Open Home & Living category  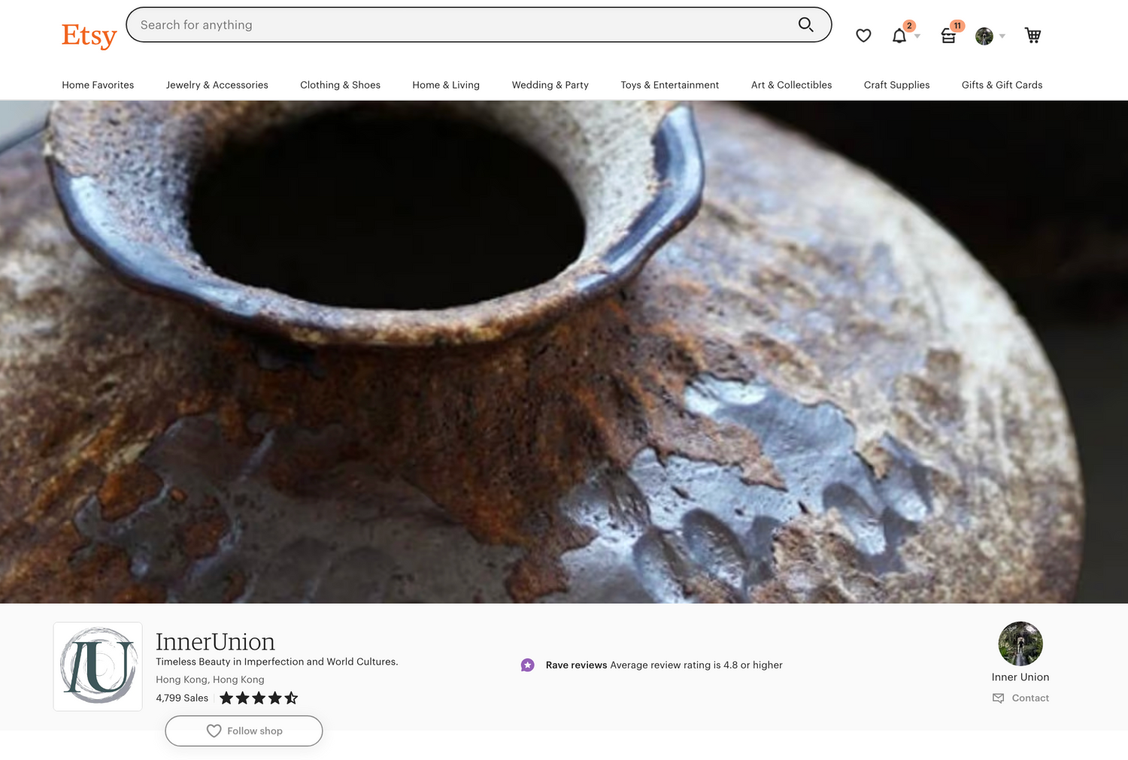(446, 85)
